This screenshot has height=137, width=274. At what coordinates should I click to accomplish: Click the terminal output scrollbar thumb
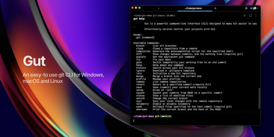(259, 98)
